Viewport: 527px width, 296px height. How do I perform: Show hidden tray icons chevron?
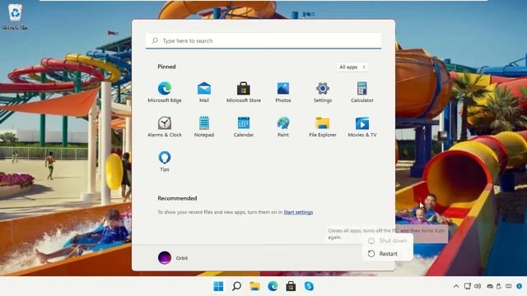[x=456, y=286]
